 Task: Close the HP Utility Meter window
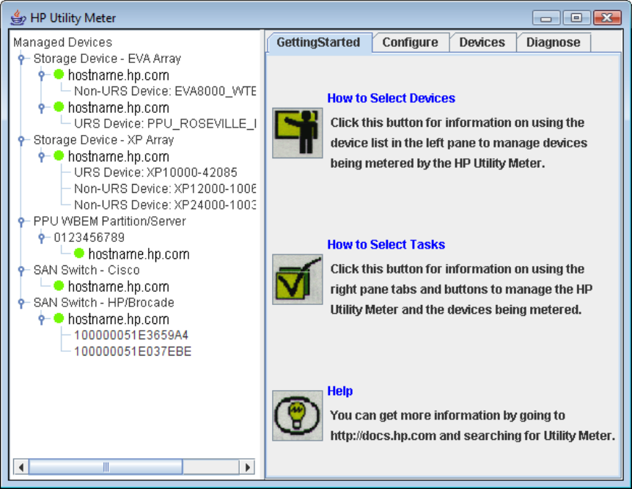click(607, 18)
